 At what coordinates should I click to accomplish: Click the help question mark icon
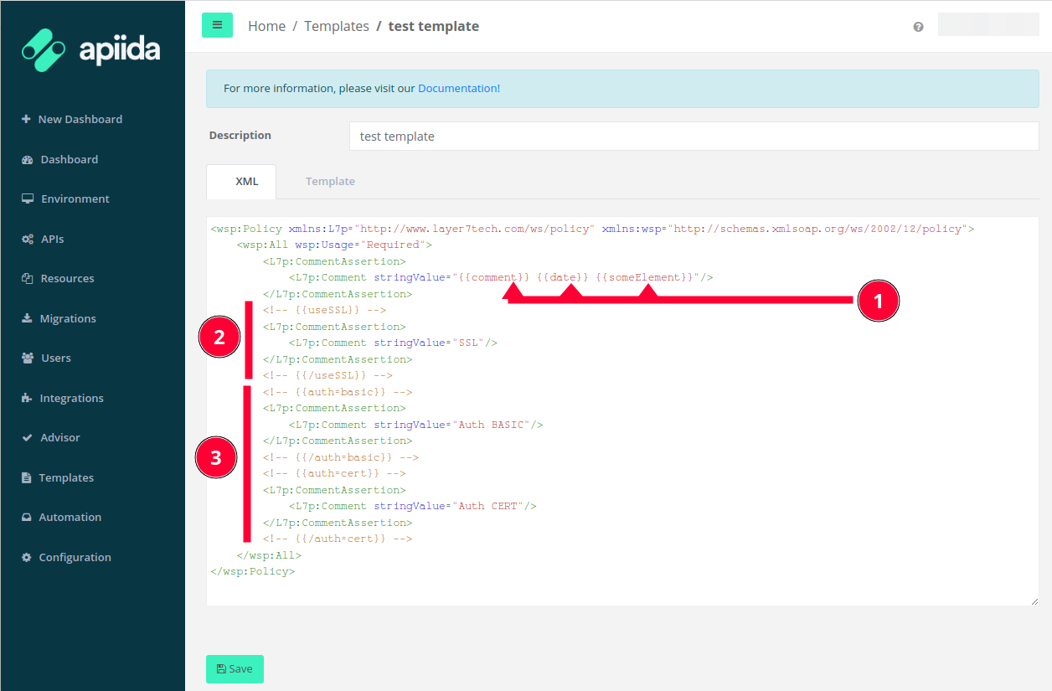point(918,27)
